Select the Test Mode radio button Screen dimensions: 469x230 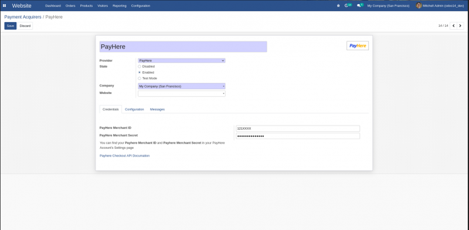click(x=140, y=78)
